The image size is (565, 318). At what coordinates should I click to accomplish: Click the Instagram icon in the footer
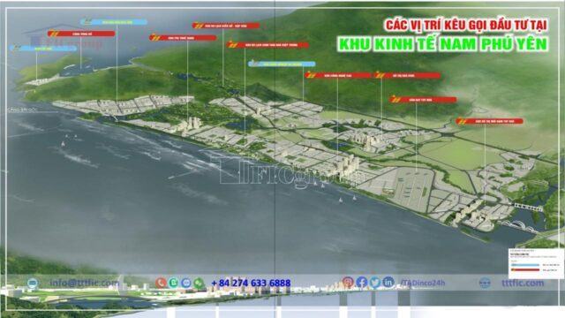[x=348, y=283]
